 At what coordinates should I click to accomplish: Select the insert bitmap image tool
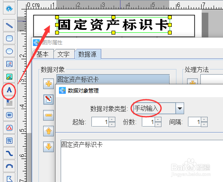pos(9,64)
